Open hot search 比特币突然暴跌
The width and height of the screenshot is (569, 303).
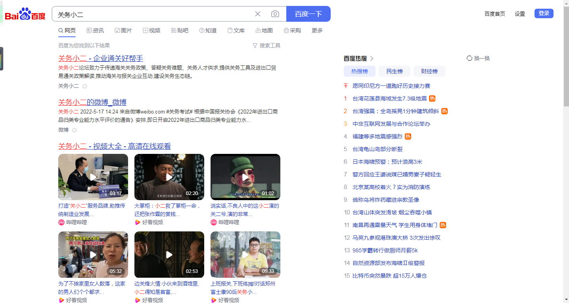[x=389, y=276]
